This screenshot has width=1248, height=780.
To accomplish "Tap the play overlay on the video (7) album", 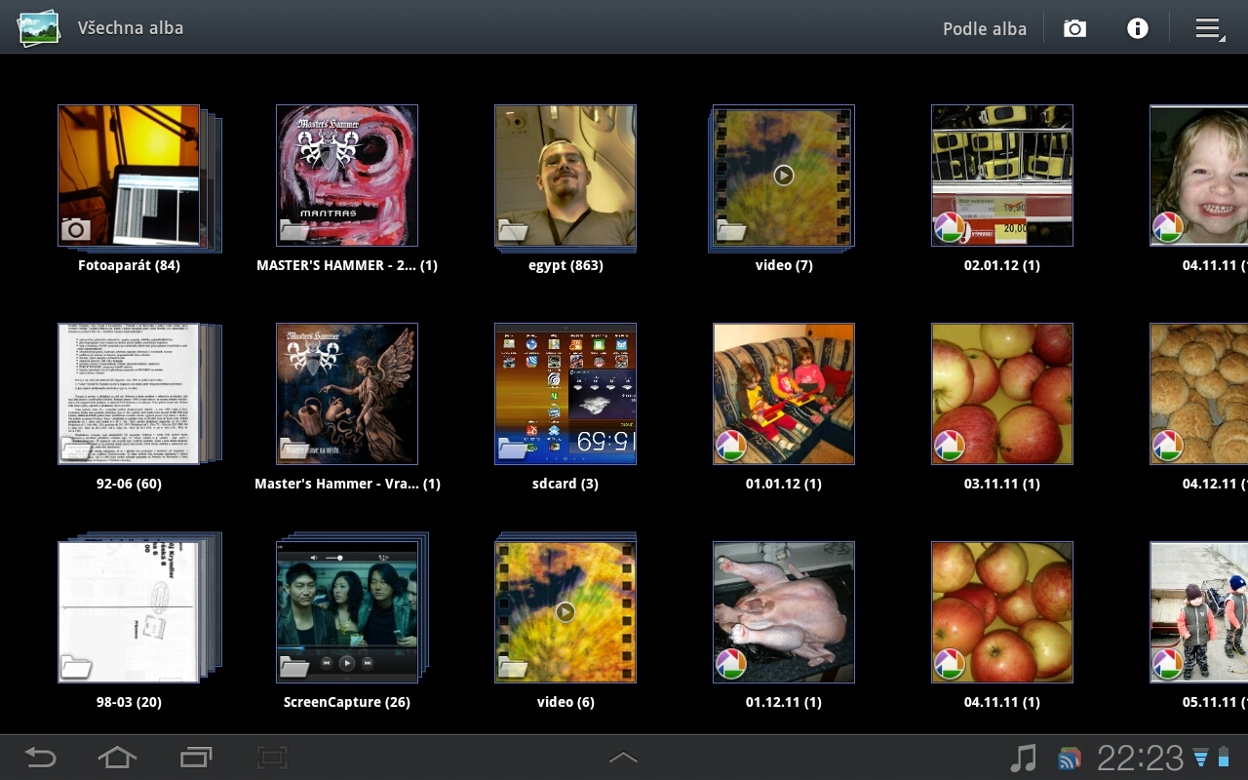I will click(784, 175).
